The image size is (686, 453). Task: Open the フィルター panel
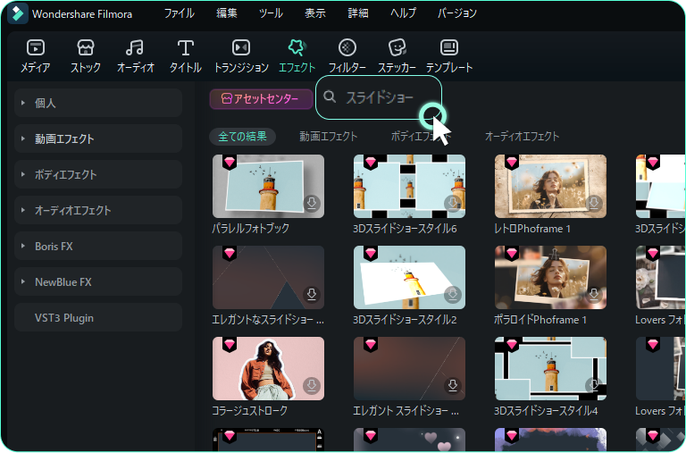pyautogui.click(x=347, y=56)
